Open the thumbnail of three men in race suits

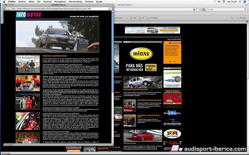28,102
